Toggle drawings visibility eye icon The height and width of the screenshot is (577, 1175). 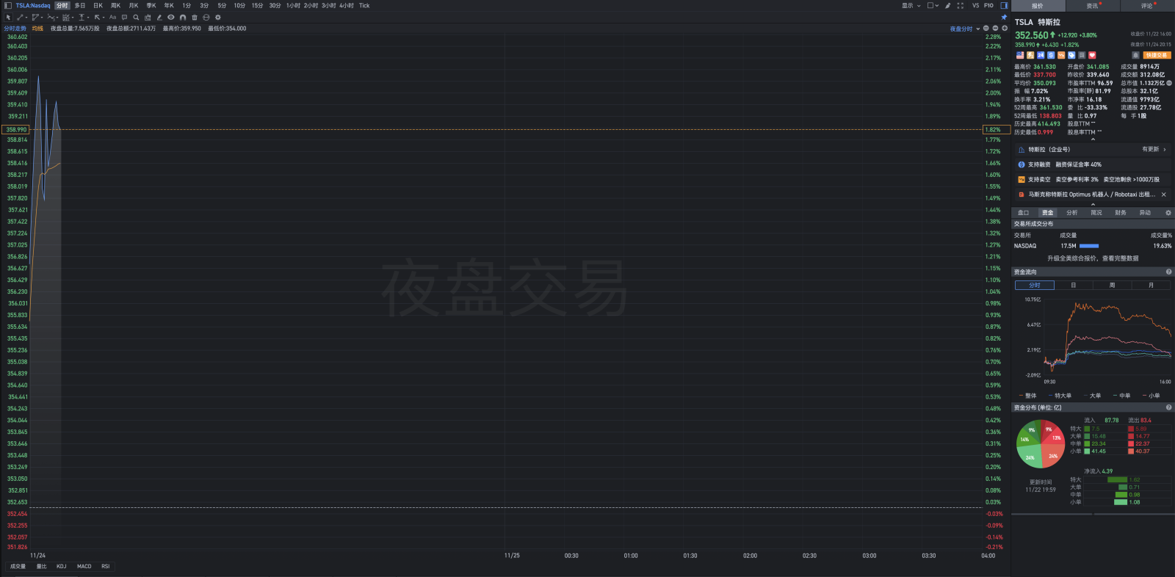tap(170, 17)
